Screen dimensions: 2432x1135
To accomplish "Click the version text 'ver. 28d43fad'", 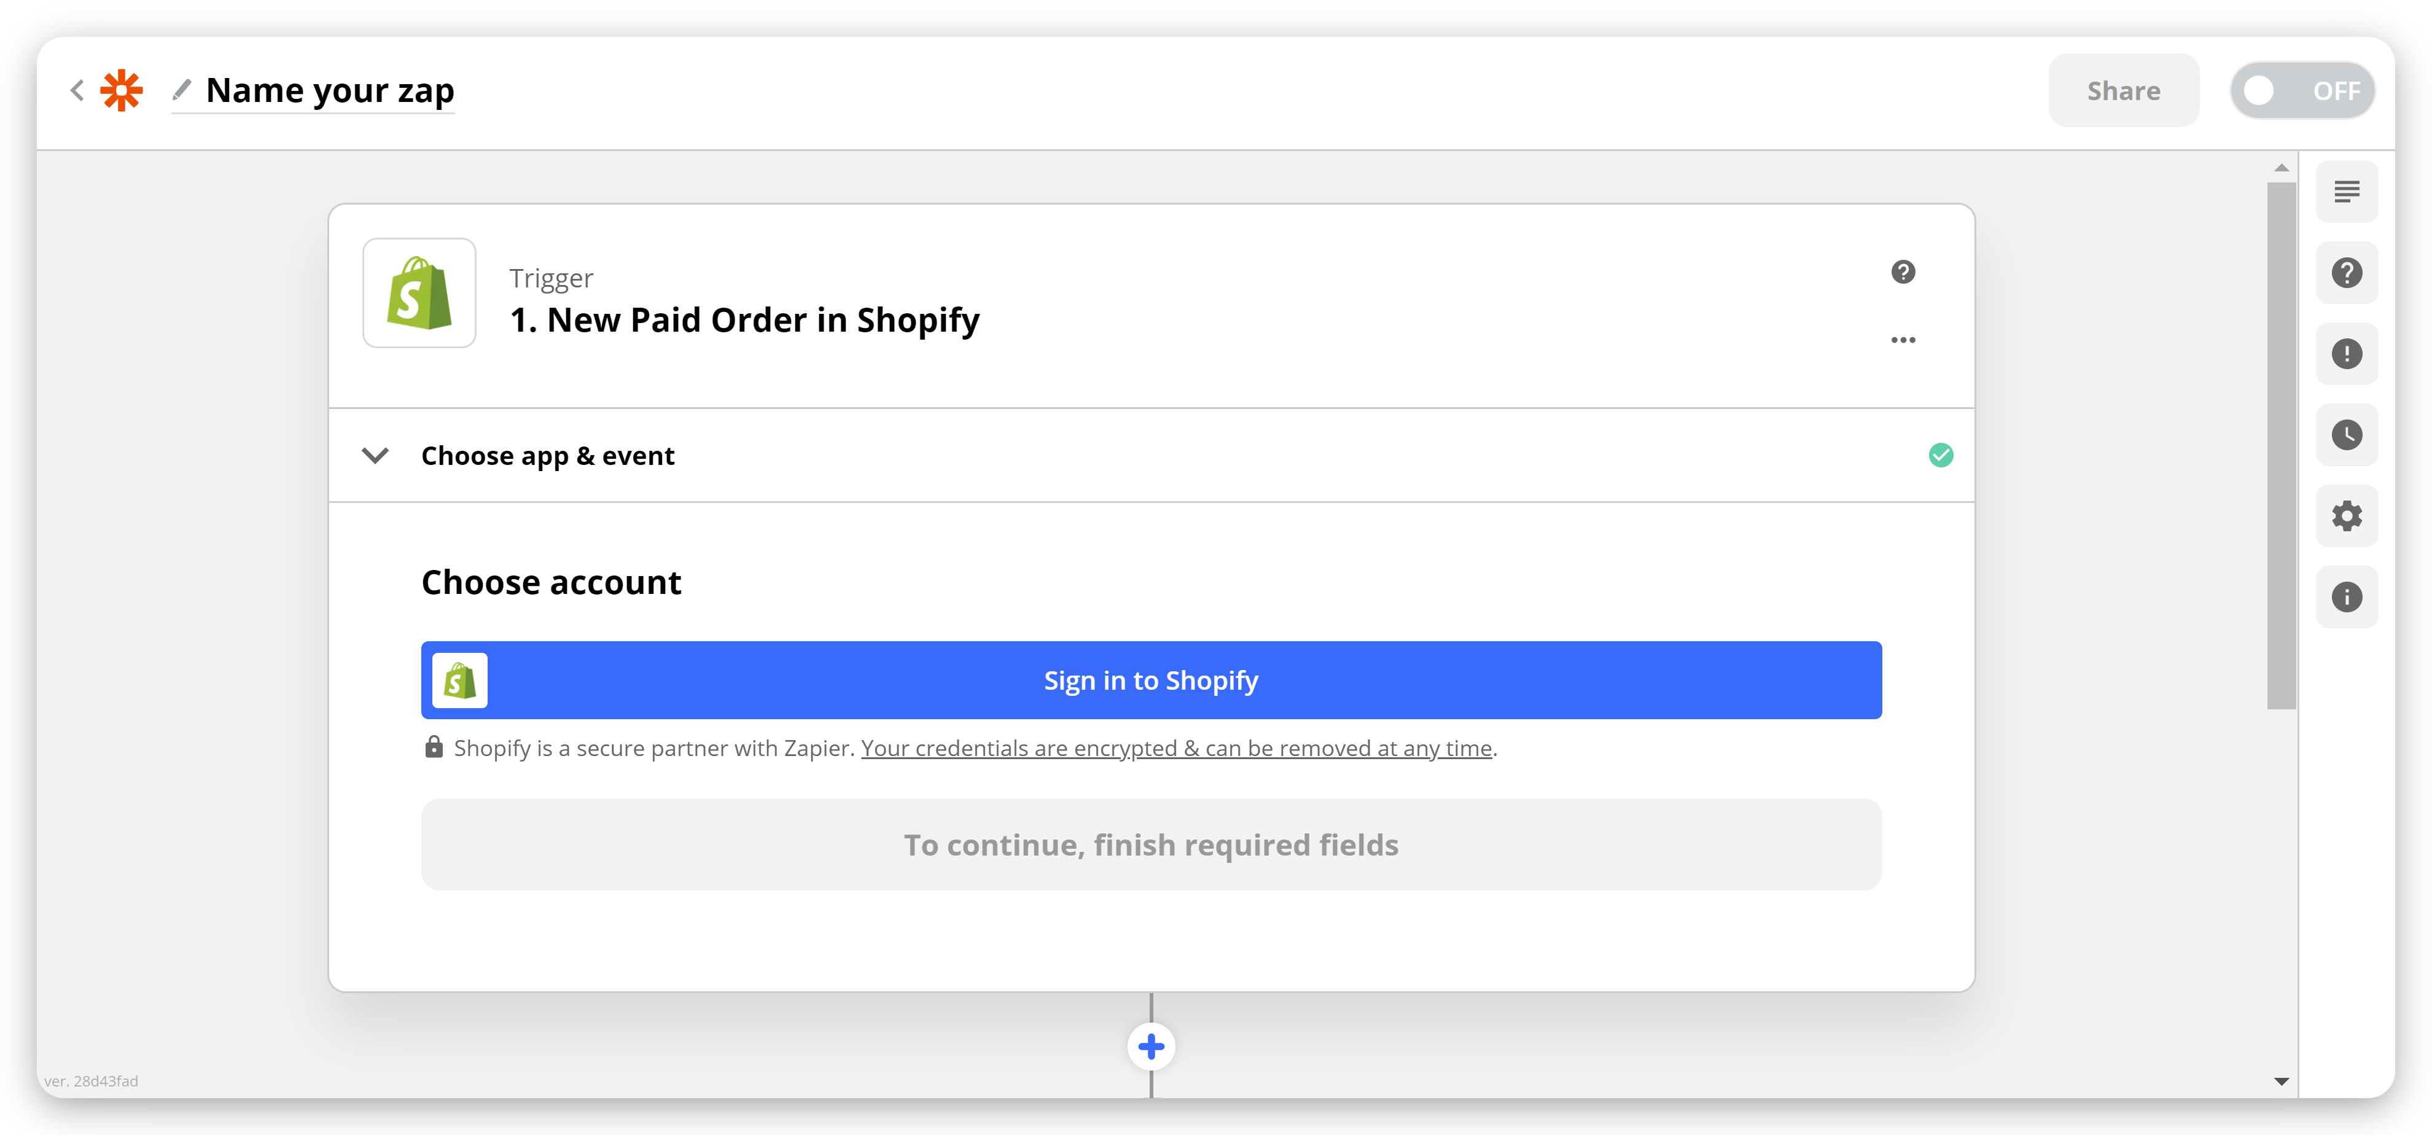I will [91, 1081].
